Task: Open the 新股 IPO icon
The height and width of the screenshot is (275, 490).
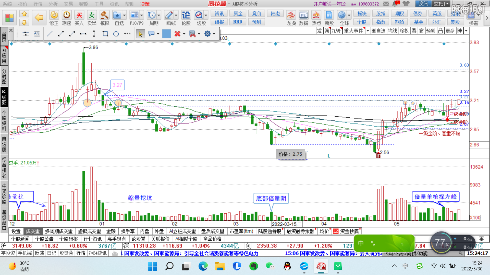Action: click(329, 15)
